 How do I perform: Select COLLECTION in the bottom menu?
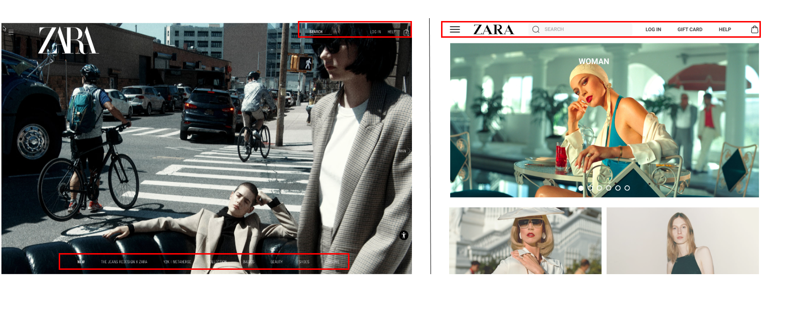pos(218,262)
